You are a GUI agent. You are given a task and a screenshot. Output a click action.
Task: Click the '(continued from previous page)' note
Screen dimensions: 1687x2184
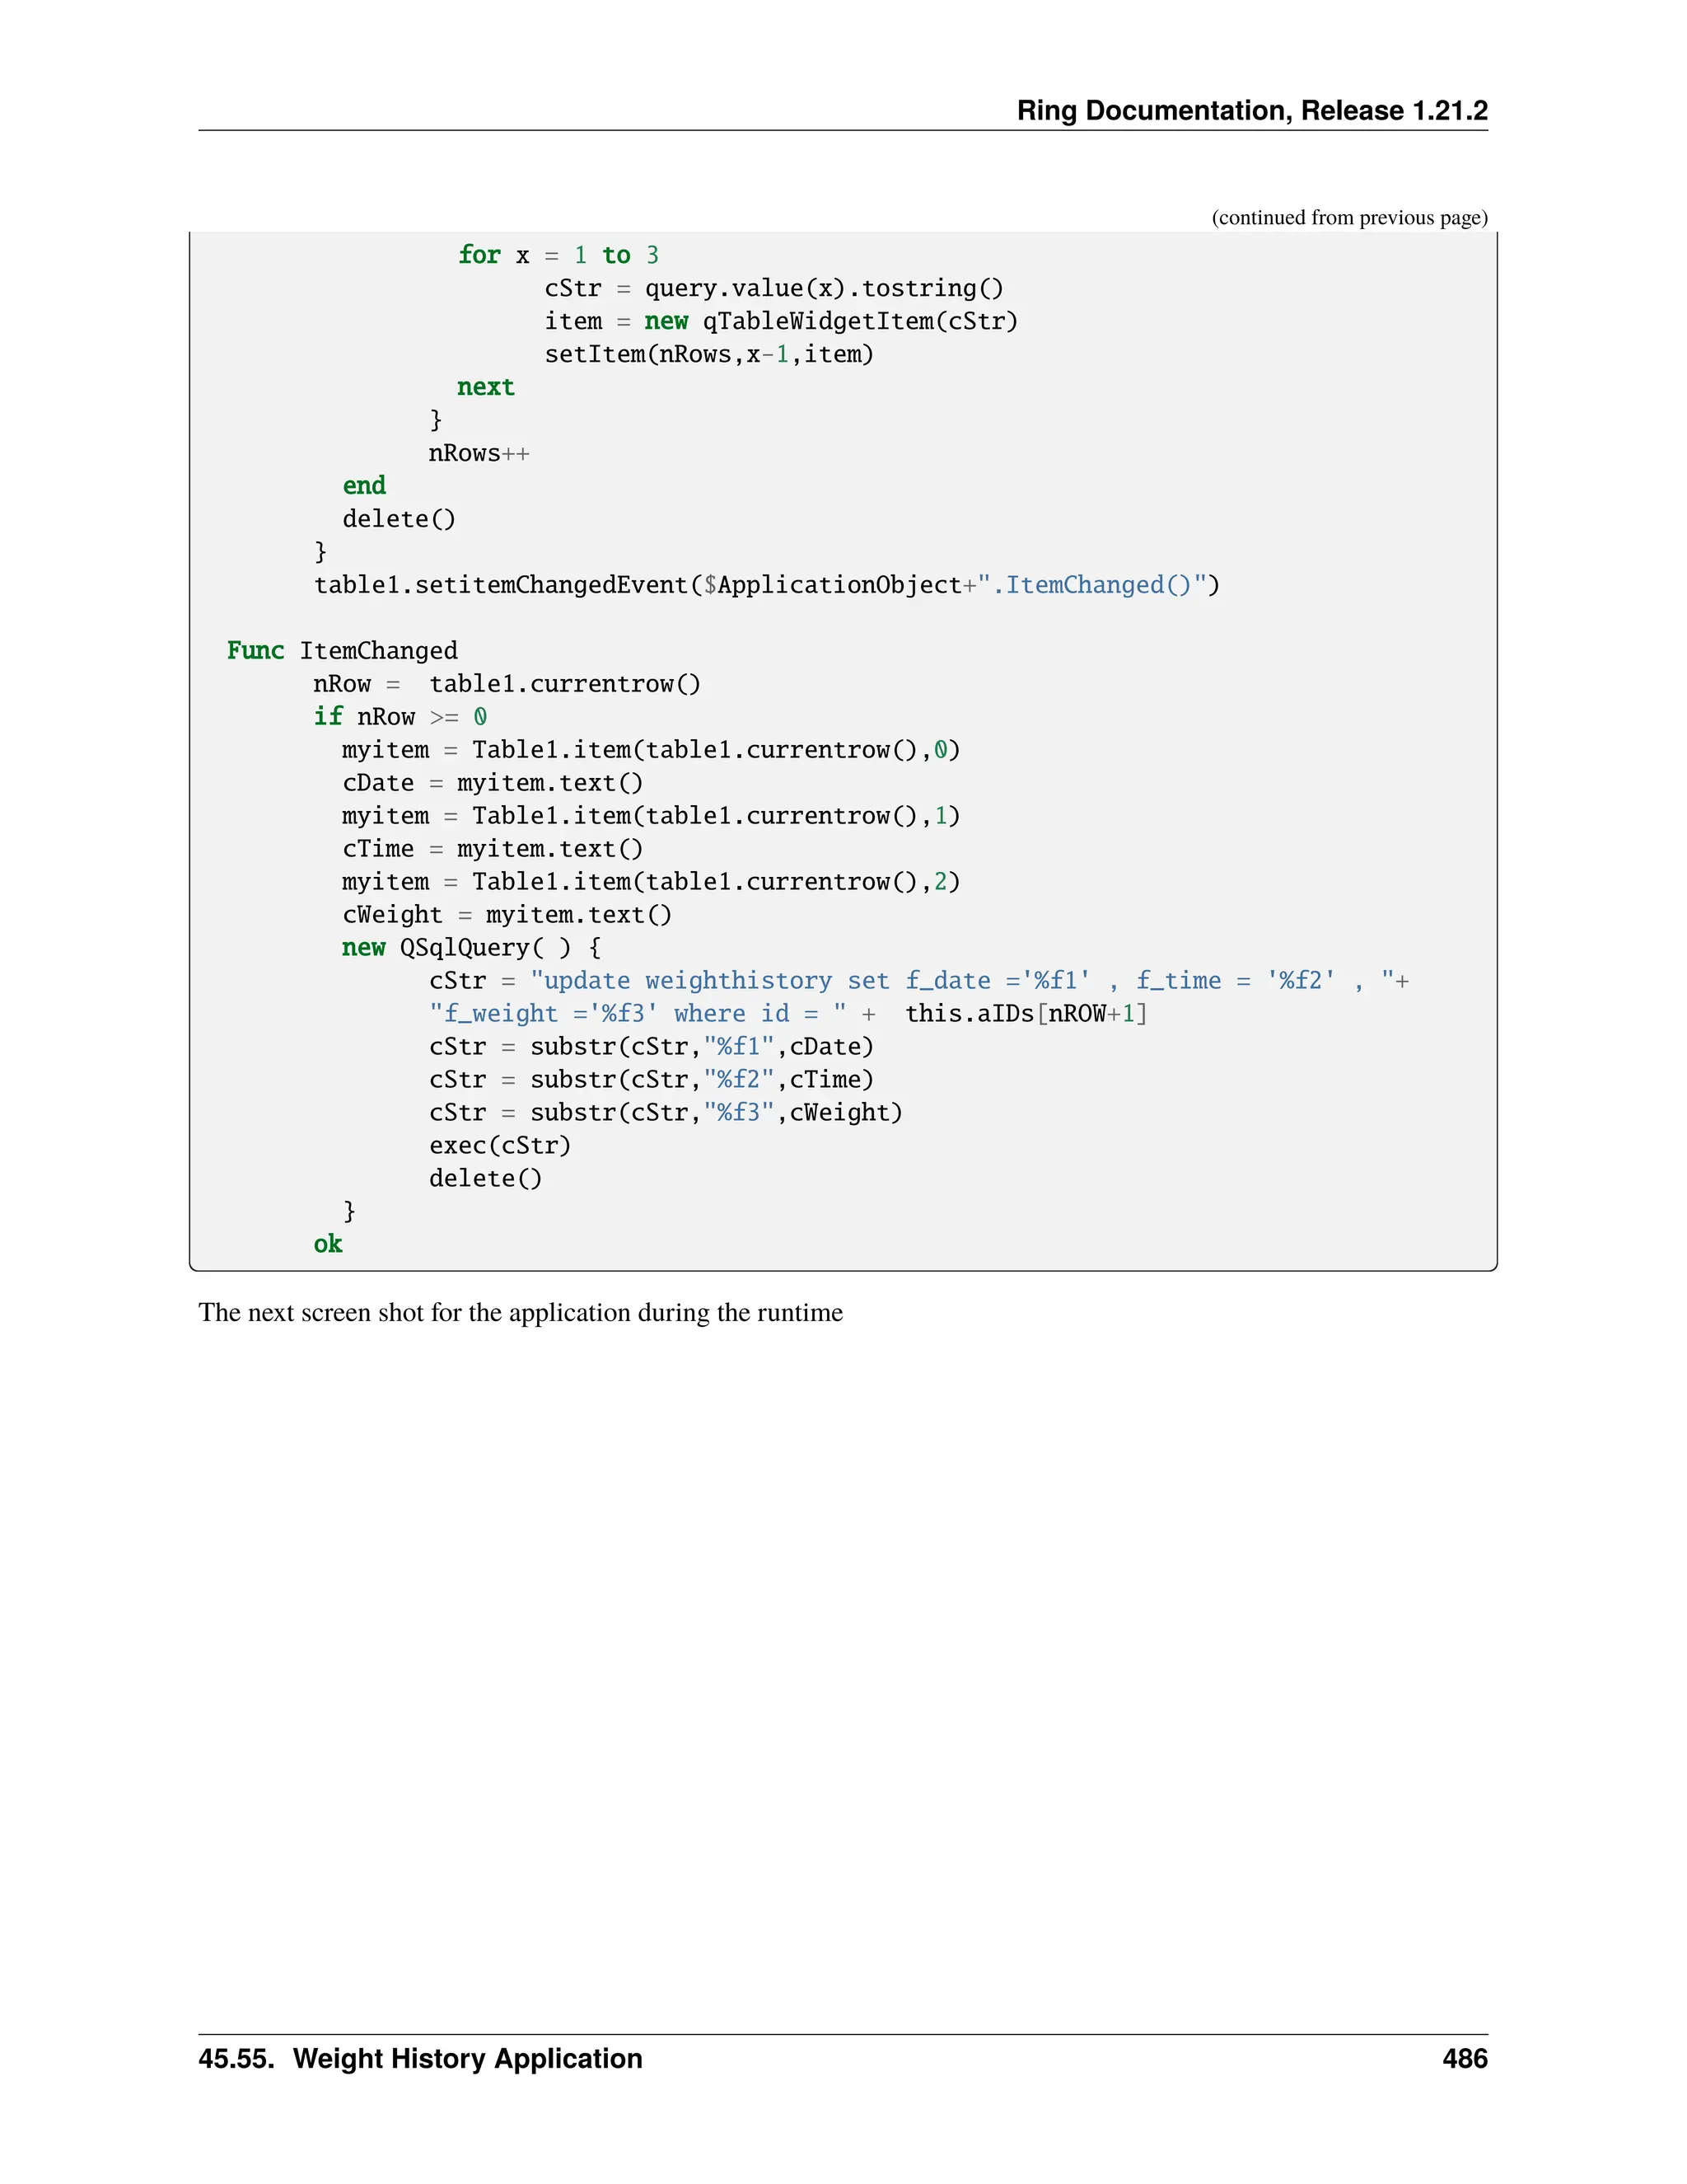pos(1348,218)
